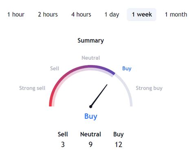Click the black gauge needle

[99, 95]
